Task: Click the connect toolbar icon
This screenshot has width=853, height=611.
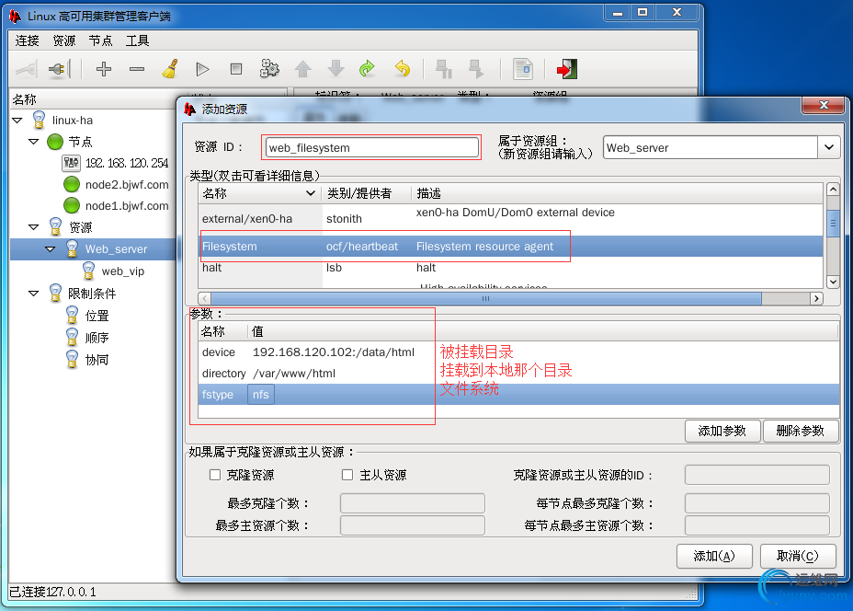Action: 27,69
